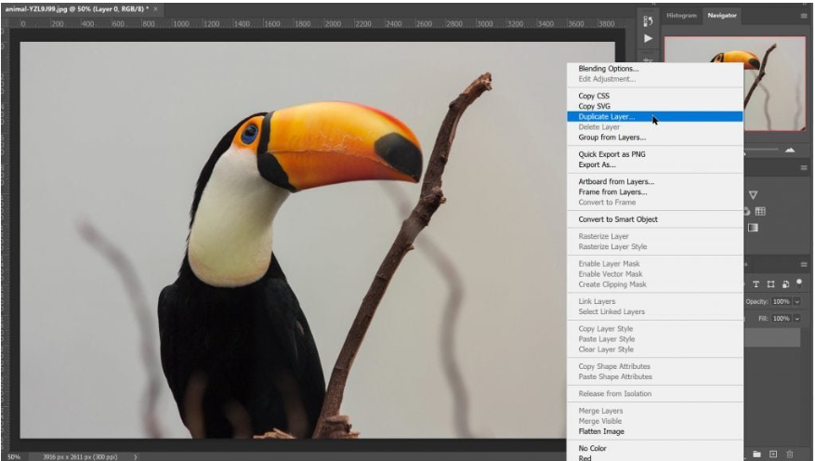Open the Navigator panel options menu
Screen dimensions: 815x461
click(804, 16)
